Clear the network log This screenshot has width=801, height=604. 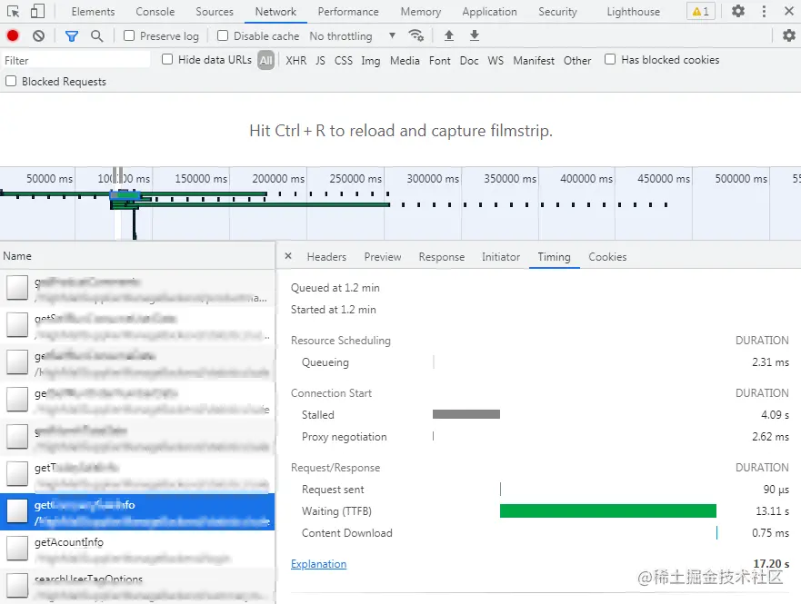(x=38, y=35)
